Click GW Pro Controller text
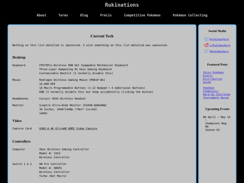244x183 pixels. click(x=53, y=164)
